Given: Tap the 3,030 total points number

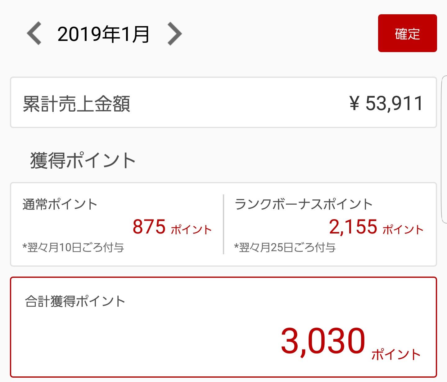Looking at the screenshot, I should click(x=323, y=341).
